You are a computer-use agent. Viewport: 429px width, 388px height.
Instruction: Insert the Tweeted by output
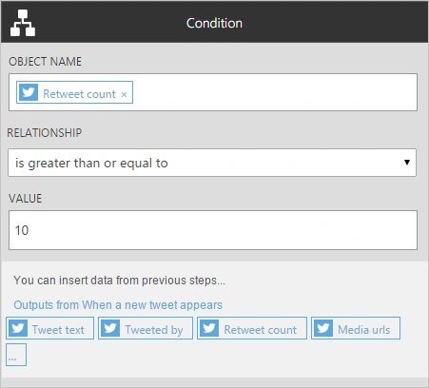[146, 328]
